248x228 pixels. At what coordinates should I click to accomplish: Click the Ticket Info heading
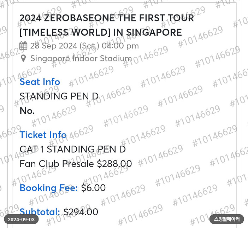(x=43, y=135)
